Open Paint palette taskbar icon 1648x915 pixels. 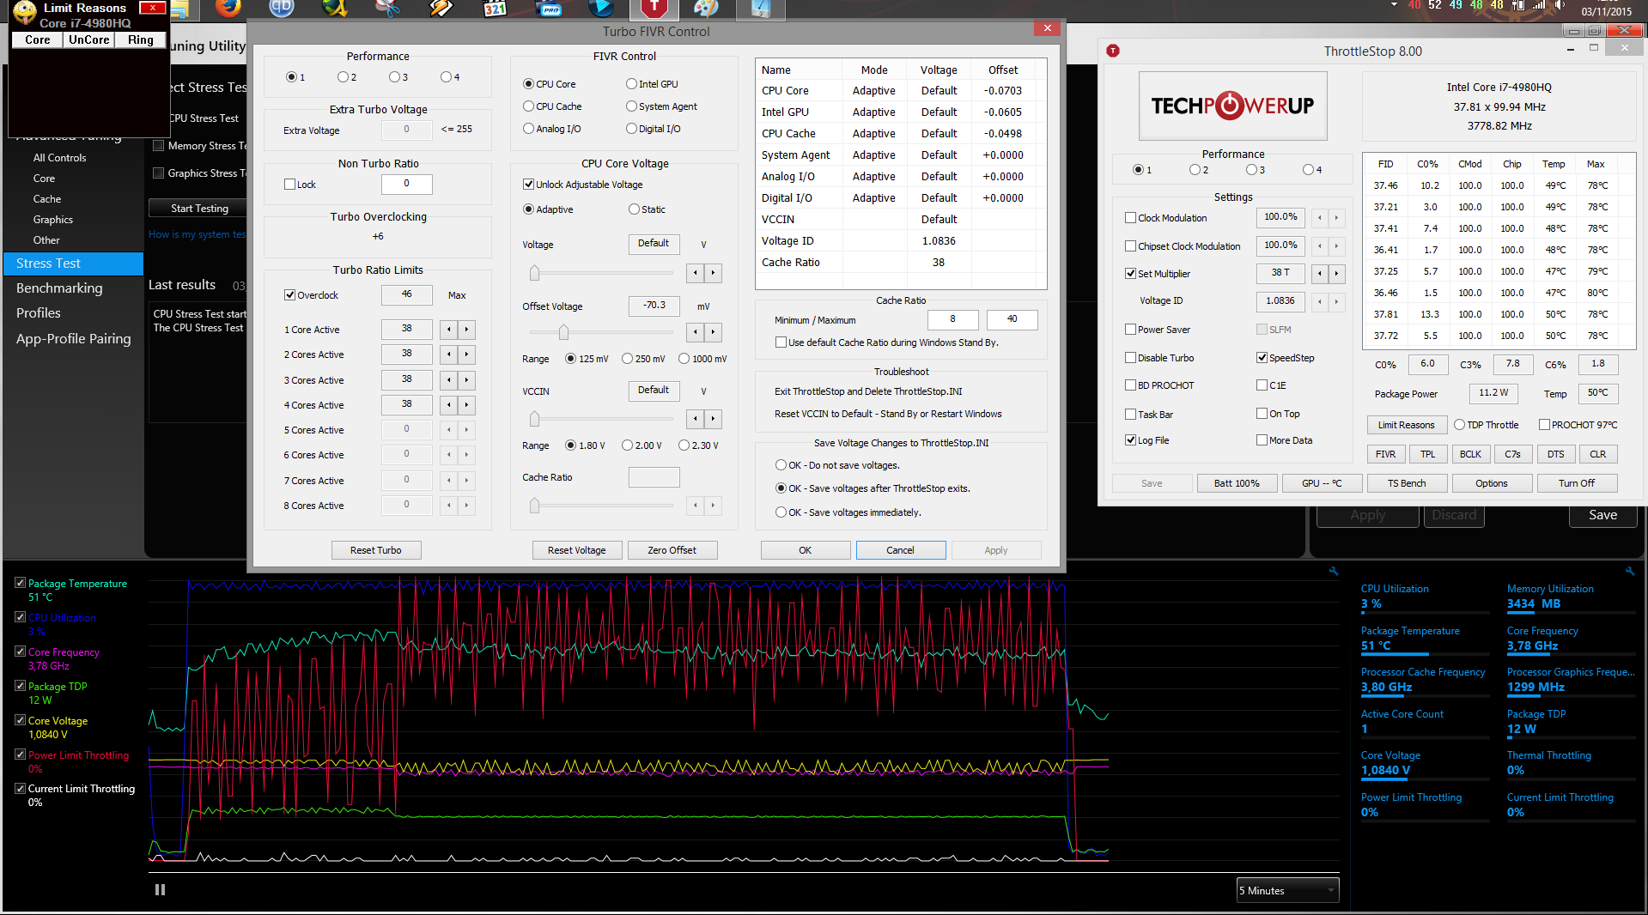(x=706, y=9)
